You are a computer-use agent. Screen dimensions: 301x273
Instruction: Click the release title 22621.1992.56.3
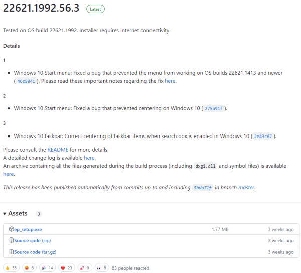[41, 8]
